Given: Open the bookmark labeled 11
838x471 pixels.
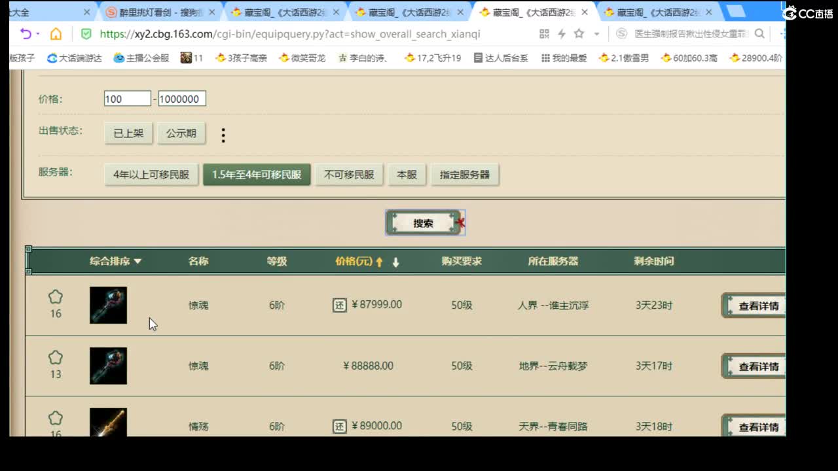Looking at the screenshot, I should pos(192,58).
